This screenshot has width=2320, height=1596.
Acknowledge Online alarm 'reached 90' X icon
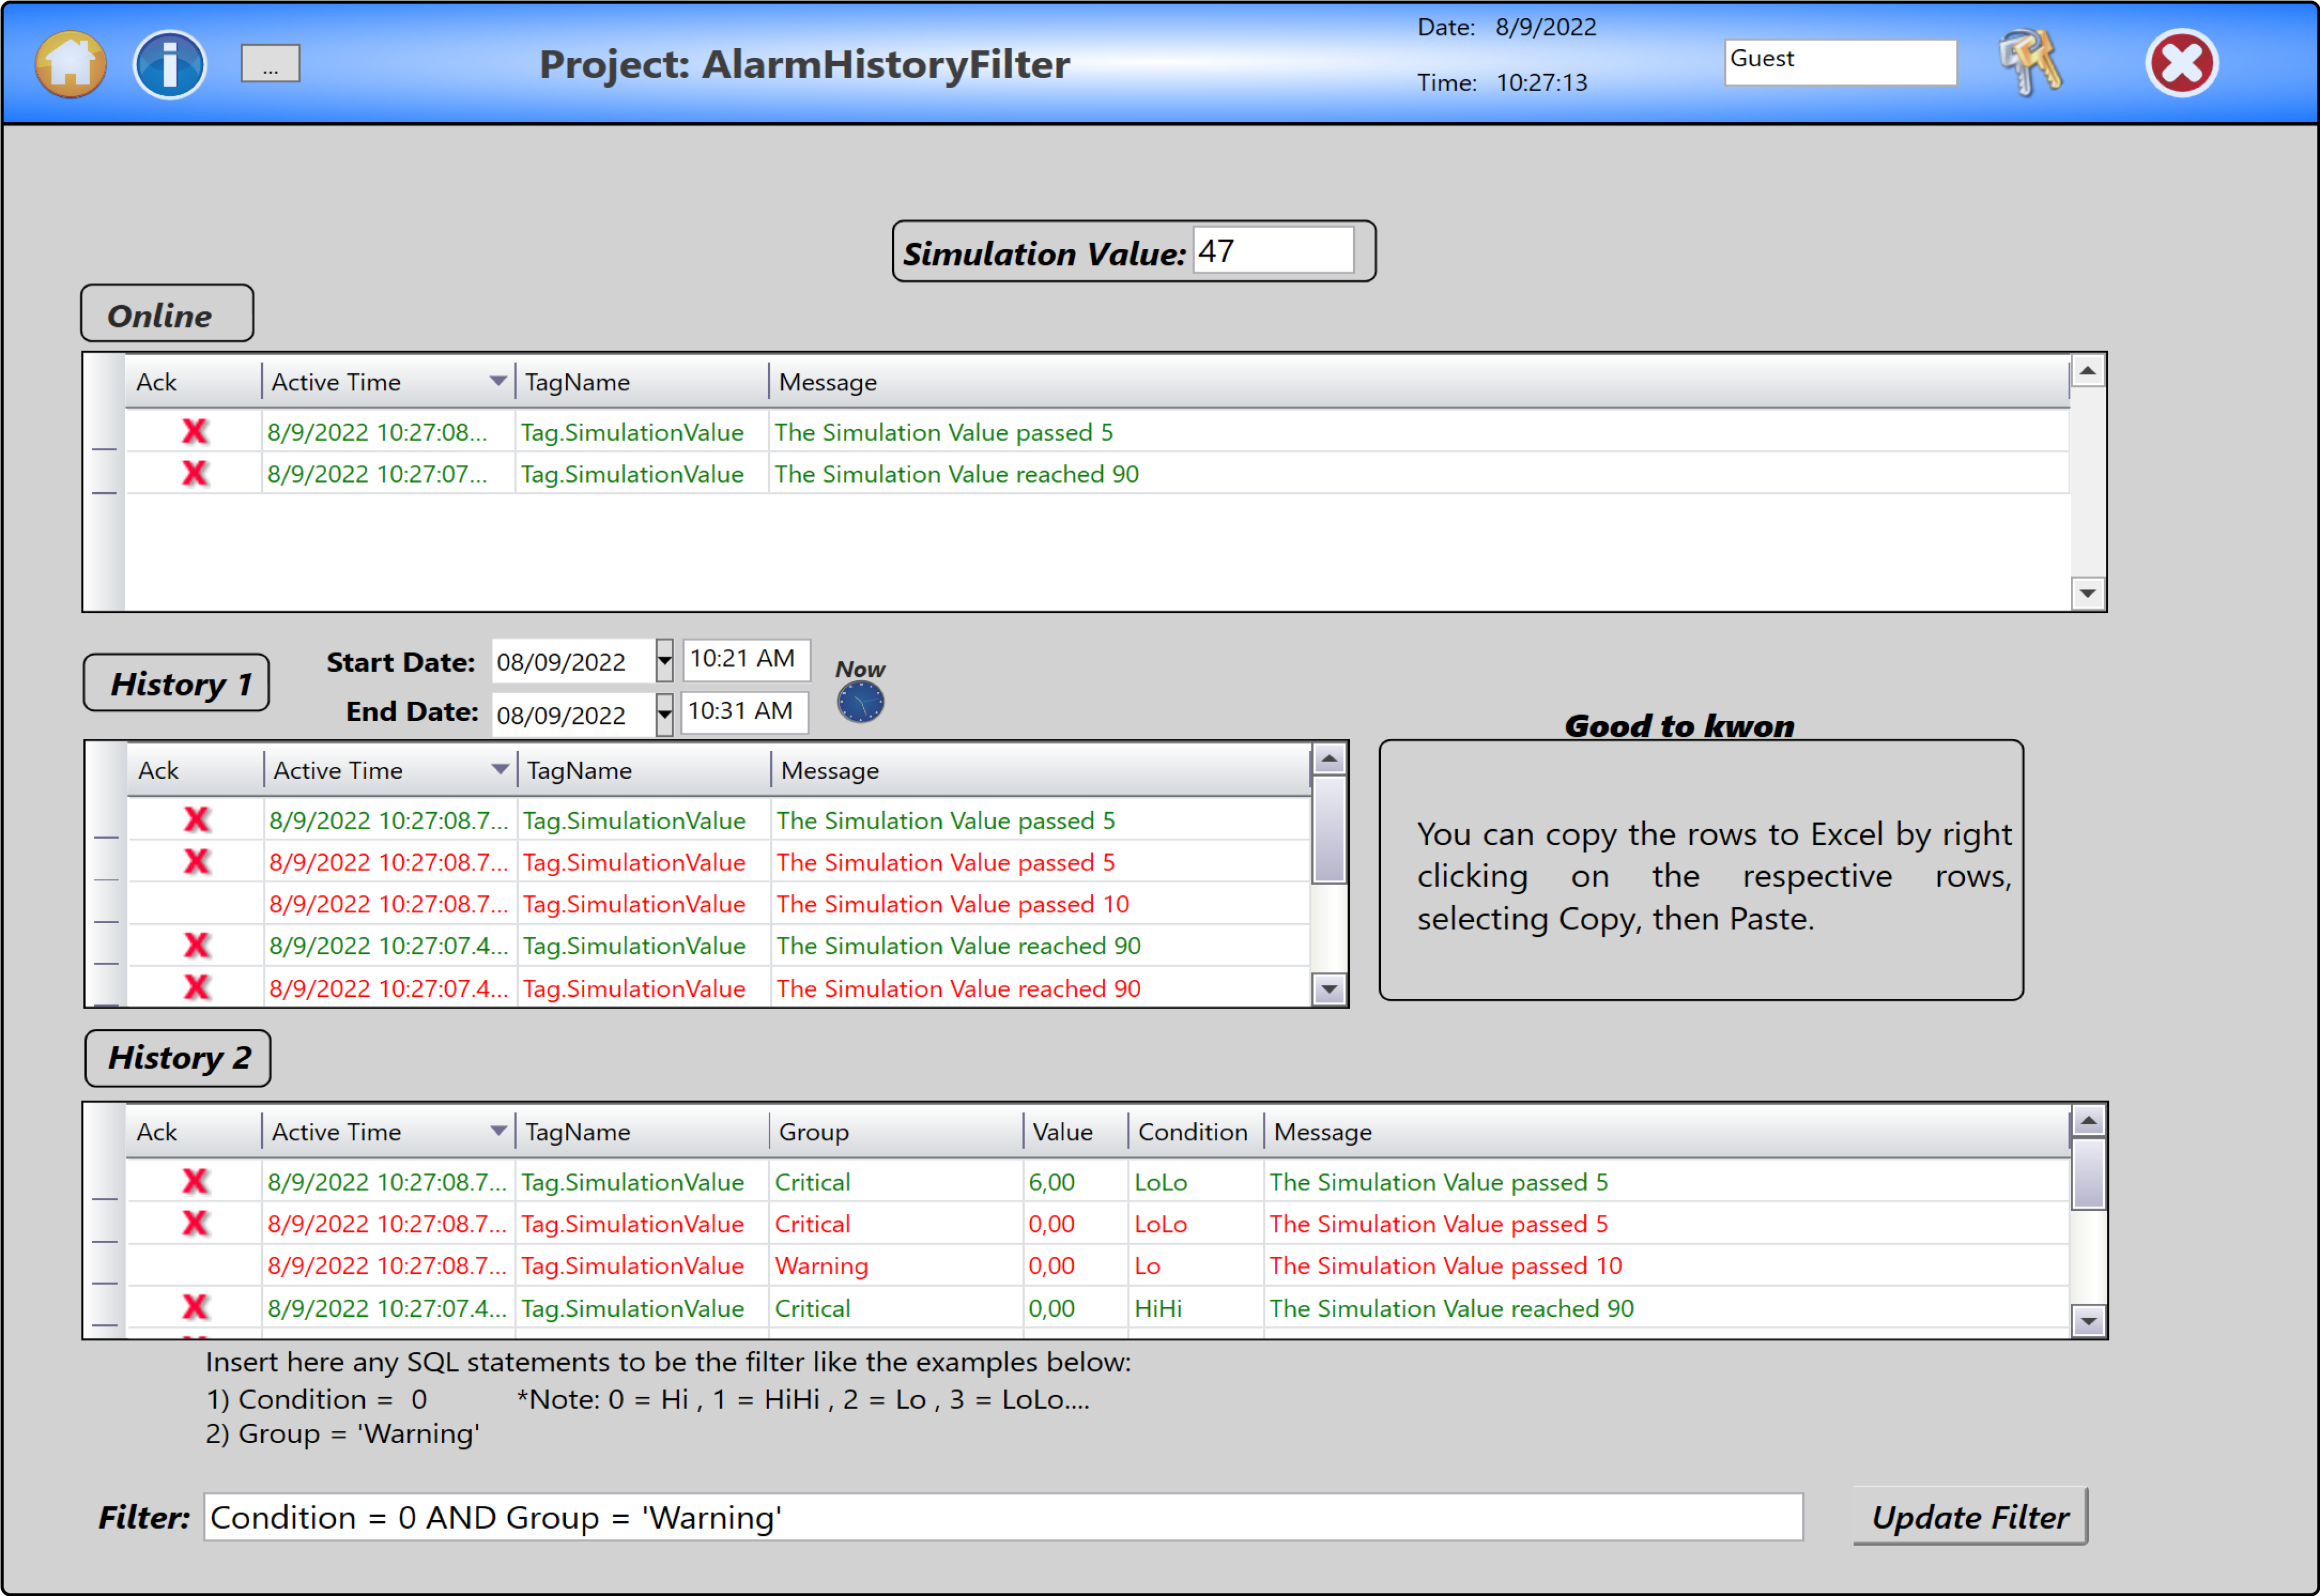coord(195,473)
